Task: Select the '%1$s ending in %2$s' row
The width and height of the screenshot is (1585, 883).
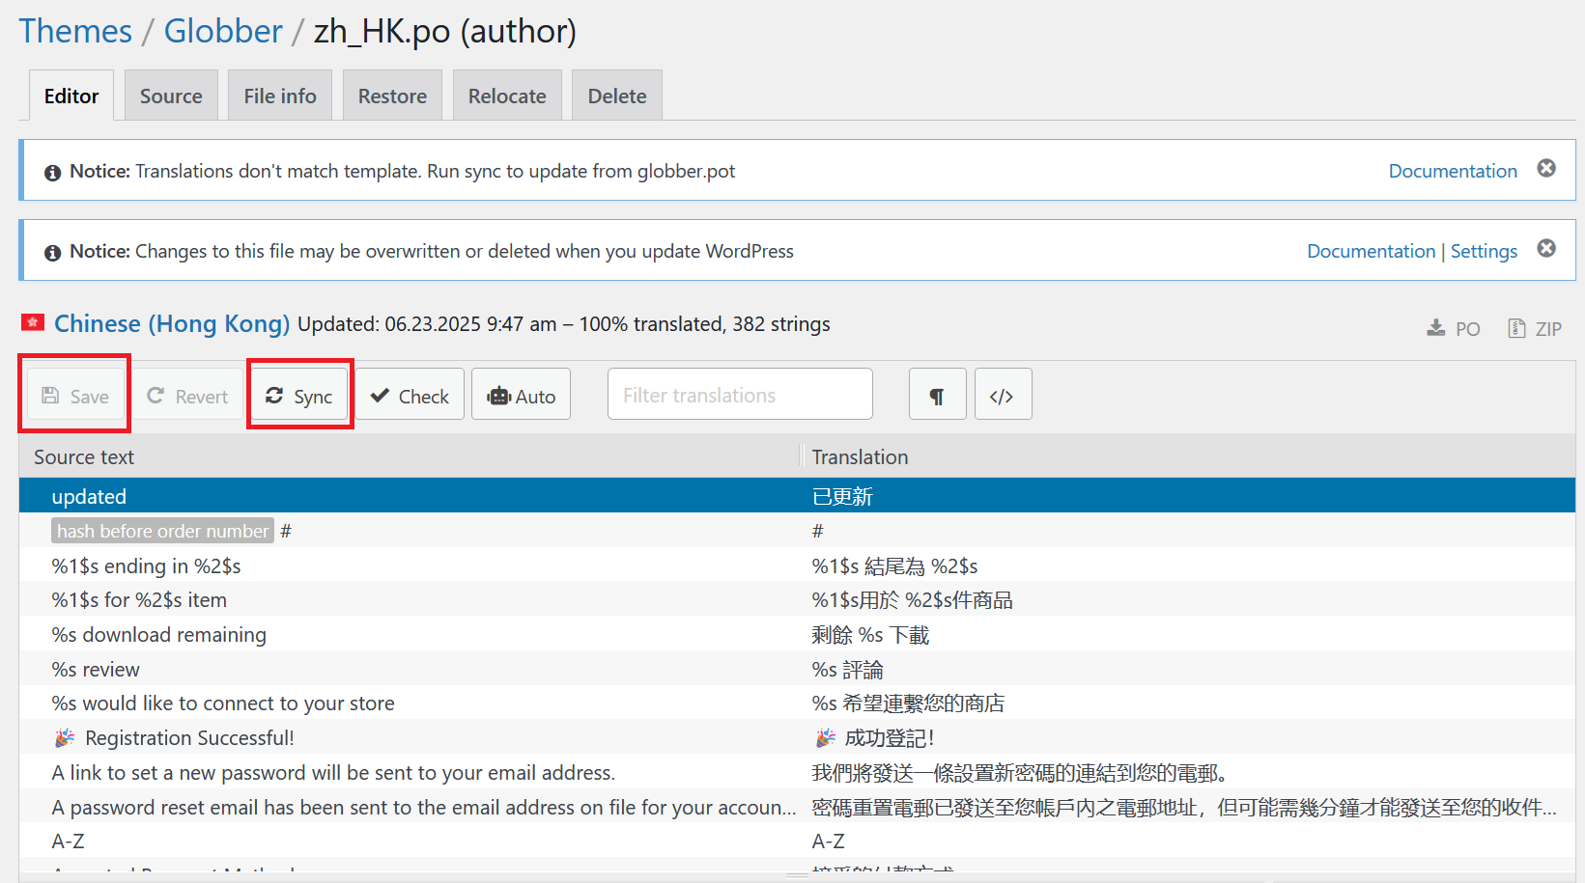Action: [x=797, y=566]
